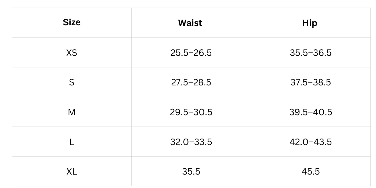Select the M size cell
The width and height of the screenshot is (376, 188).
[x=72, y=112]
